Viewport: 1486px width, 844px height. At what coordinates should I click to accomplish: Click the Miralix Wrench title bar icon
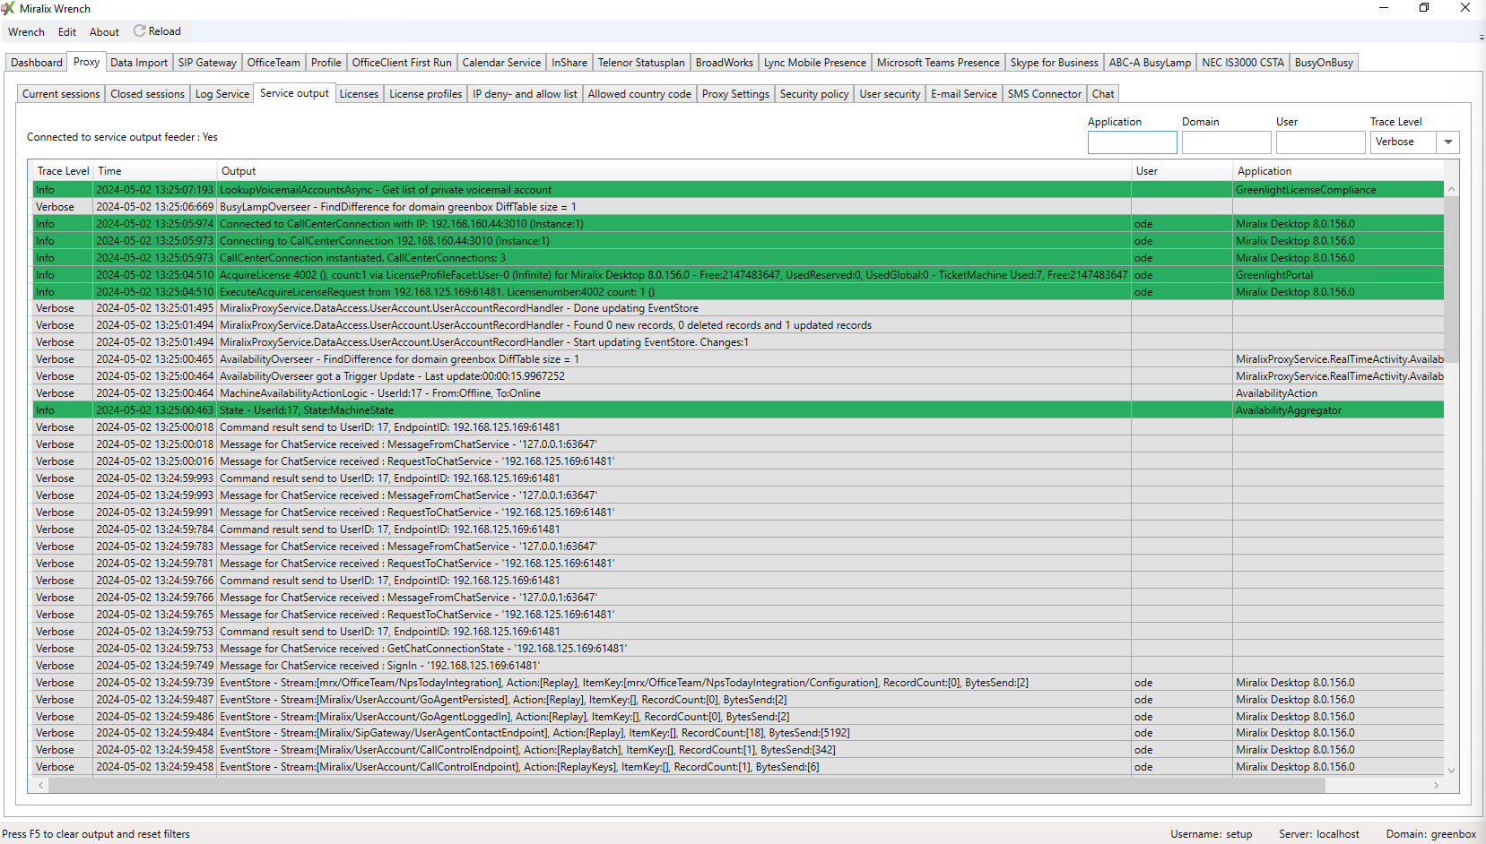pos(8,8)
